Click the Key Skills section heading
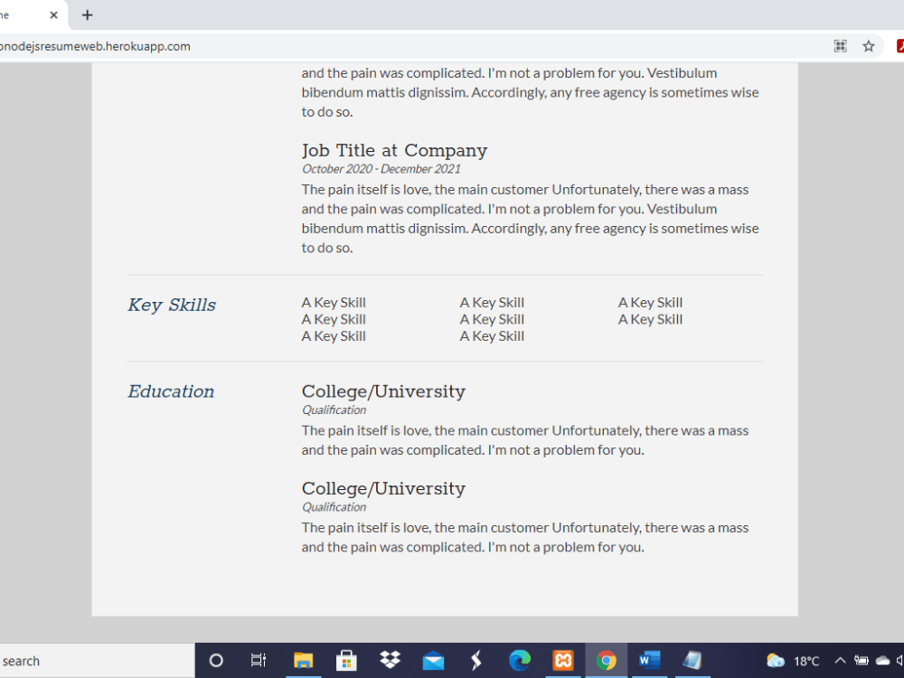Image resolution: width=904 pixels, height=678 pixels. click(172, 305)
